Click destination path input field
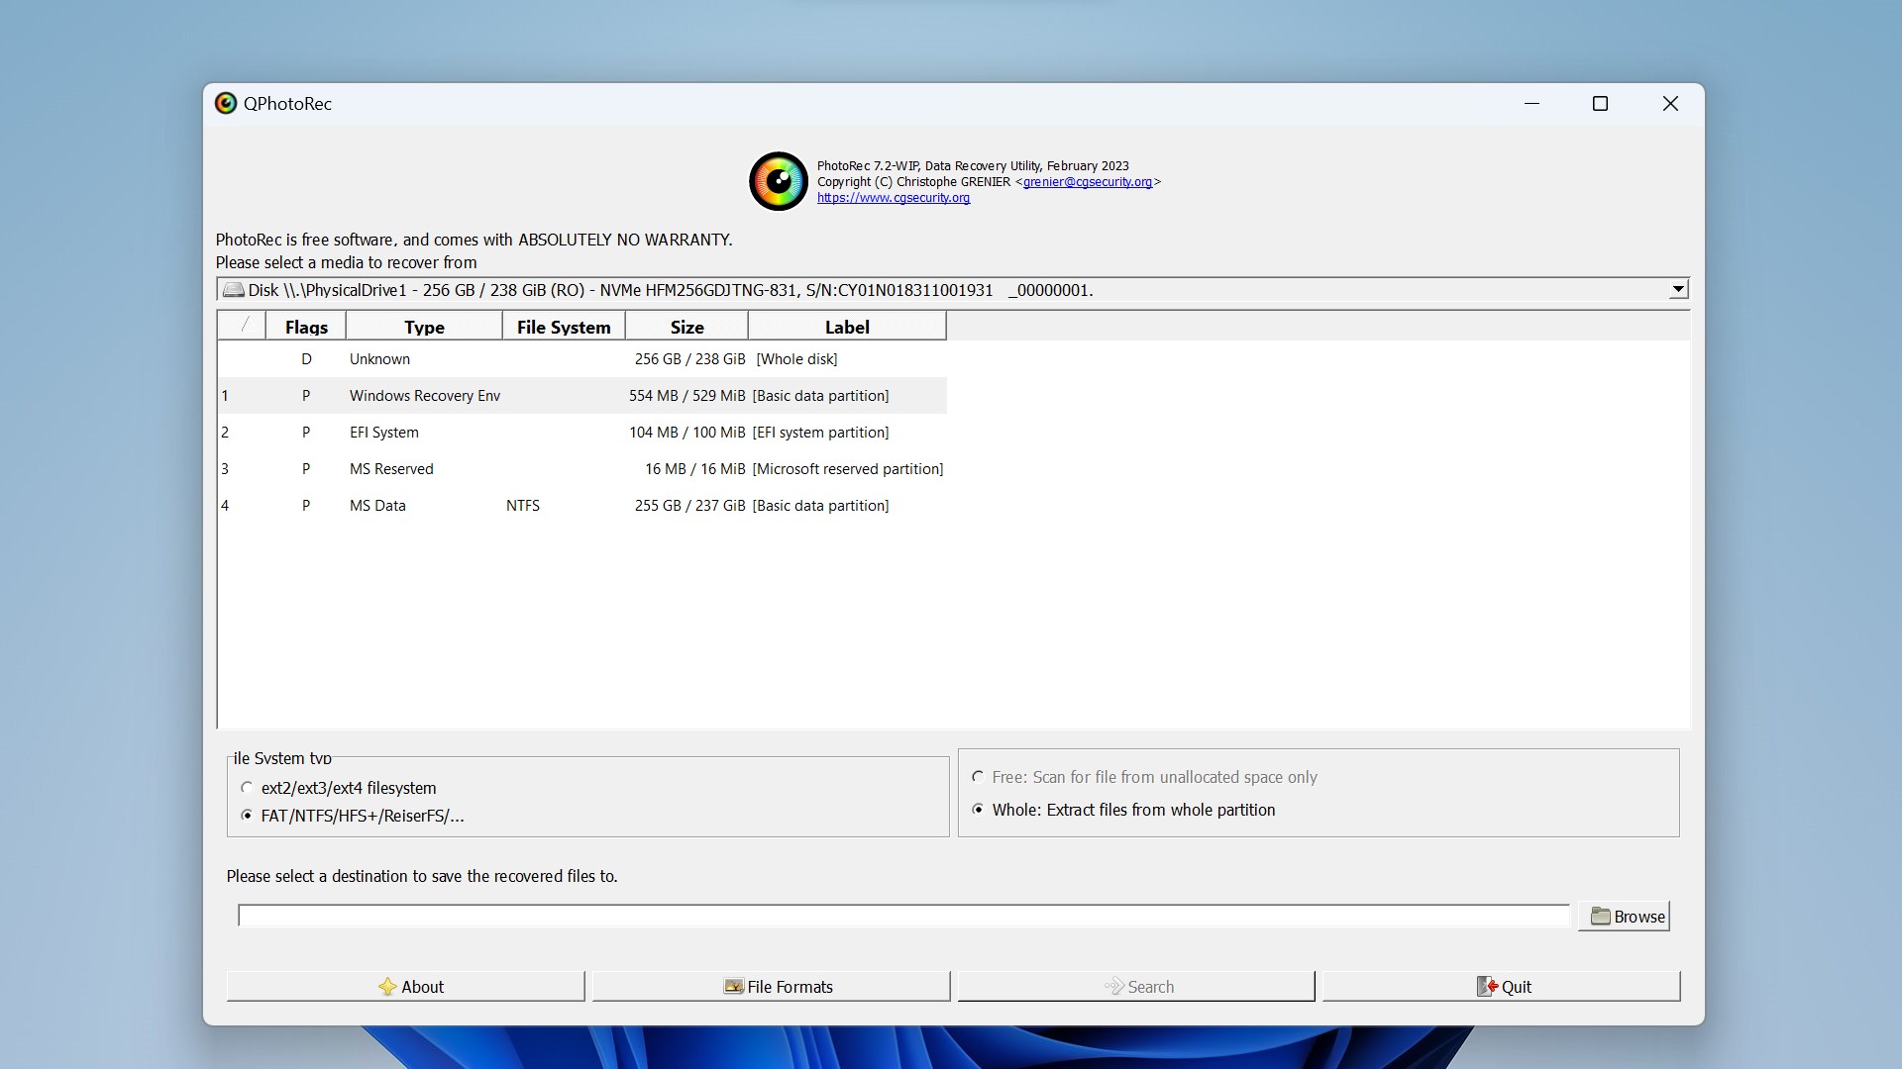The height and width of the screenshot is (1069, 1902). point(905,915)
